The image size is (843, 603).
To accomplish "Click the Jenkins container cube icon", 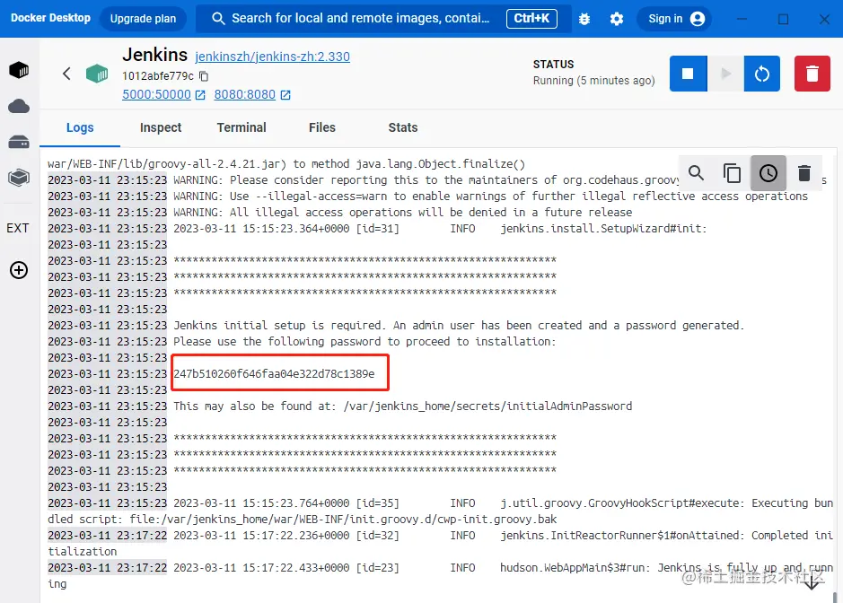I will 97,74.
